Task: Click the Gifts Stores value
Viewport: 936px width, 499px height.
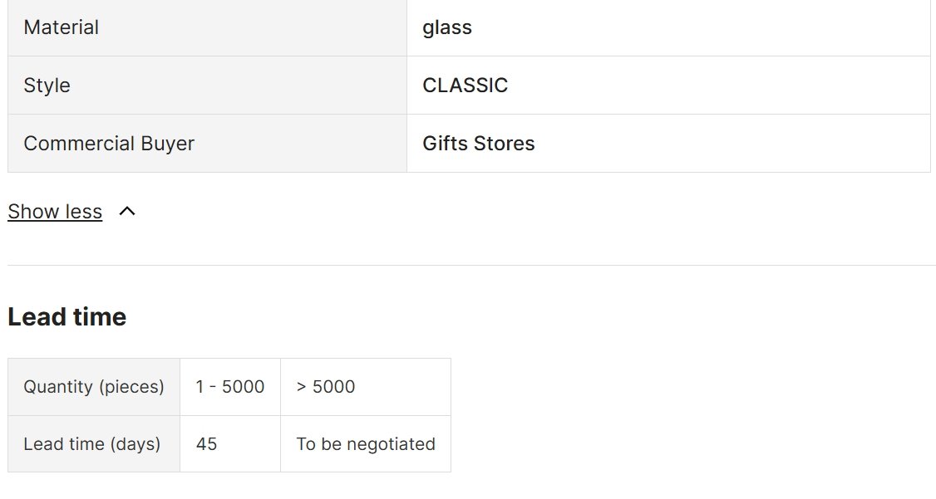Action: [x=479, y=144]
